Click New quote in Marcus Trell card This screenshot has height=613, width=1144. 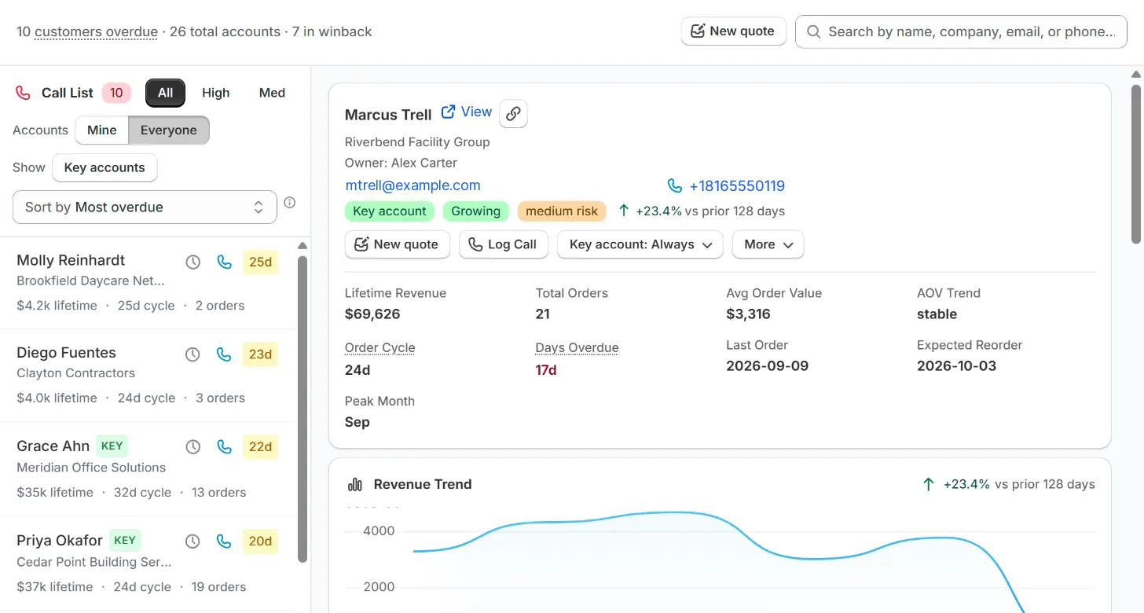coord(398,244)
